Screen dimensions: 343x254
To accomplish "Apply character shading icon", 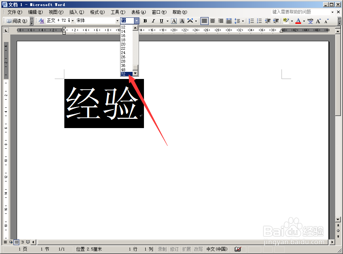I will click(182, 21).
